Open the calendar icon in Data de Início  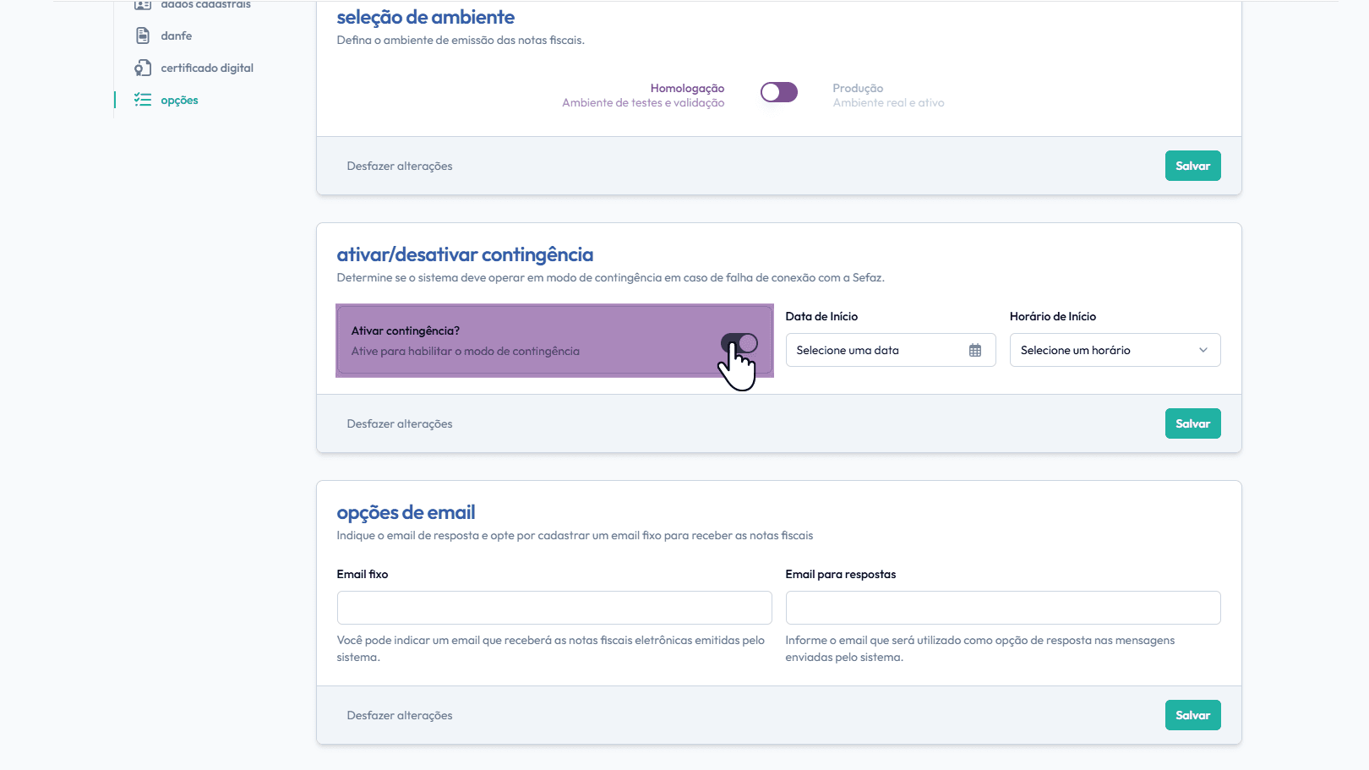coord(975,350)
